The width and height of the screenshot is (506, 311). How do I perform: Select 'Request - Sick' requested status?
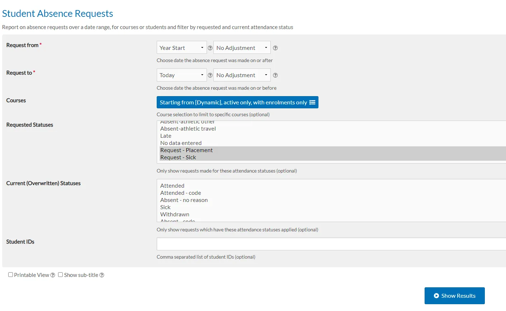click(333, 157)
